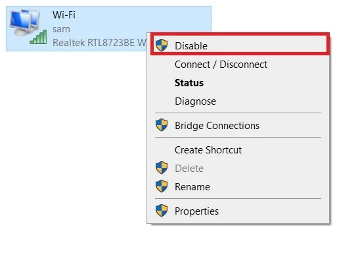
Task: Click the Wi-Fi connection name label
Action: point(64,15)
